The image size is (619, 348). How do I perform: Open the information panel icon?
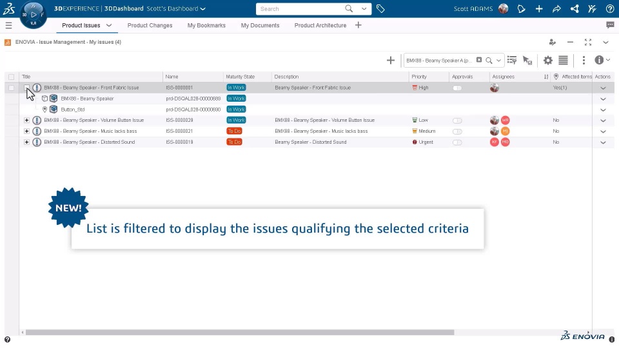pyautogui.click(x=599, y=60)
